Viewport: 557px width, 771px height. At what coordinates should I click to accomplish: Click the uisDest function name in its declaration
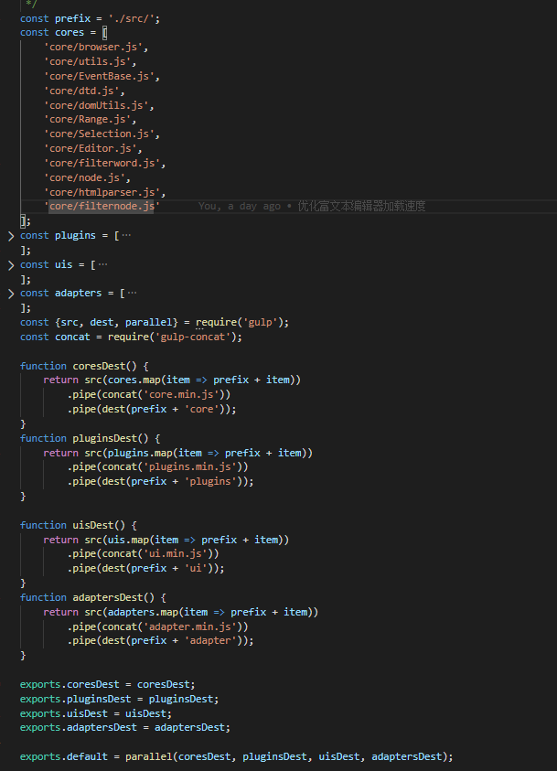click(93, 526)
